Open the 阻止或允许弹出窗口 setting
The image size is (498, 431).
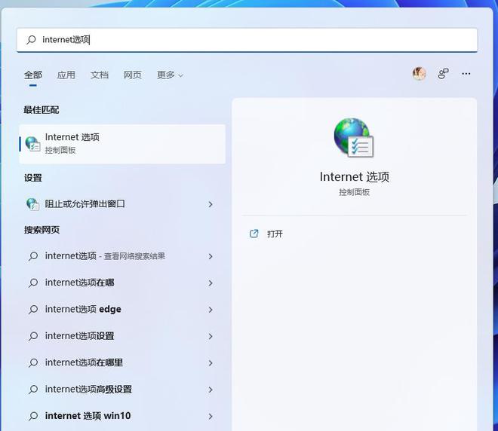pos(122,204)
